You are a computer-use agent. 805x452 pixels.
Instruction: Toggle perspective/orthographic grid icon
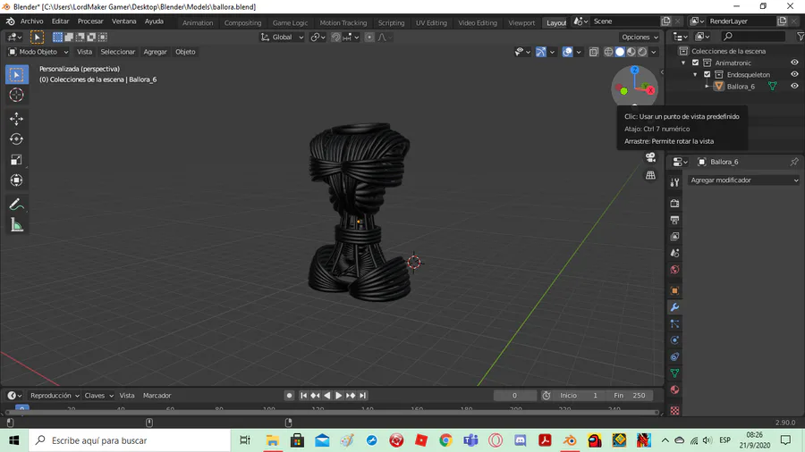coord(650,175)
